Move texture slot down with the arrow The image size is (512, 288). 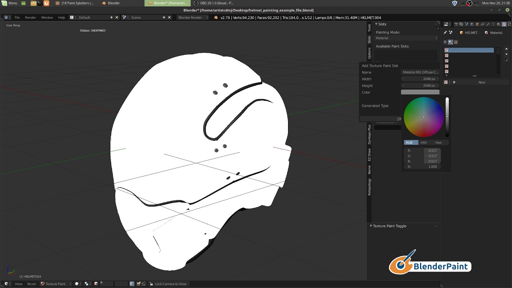click(506, 54)
